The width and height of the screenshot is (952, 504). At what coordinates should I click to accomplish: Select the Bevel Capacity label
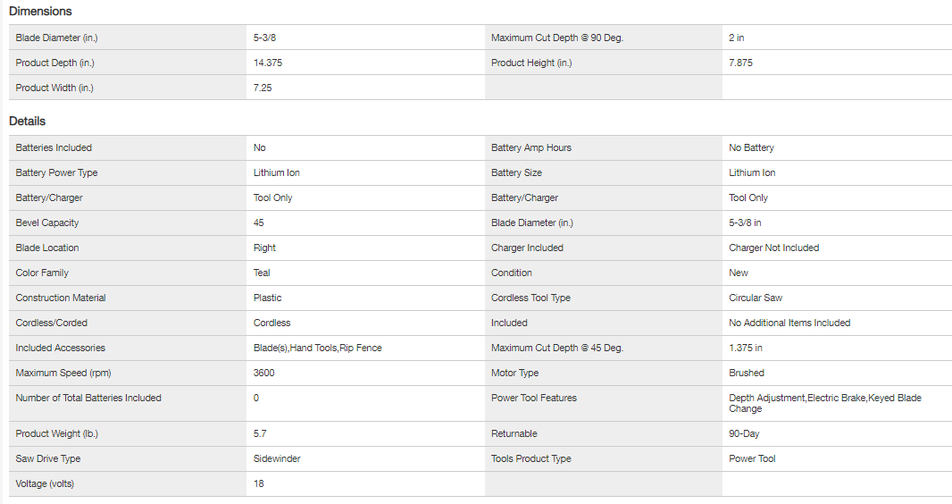(x=47, y=223)
